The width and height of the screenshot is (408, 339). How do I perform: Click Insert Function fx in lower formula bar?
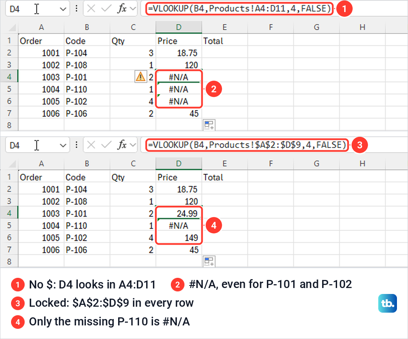tap(122, 145)
